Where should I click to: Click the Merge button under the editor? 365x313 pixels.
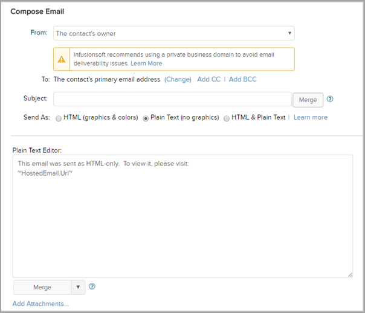(x=42, y=287)
